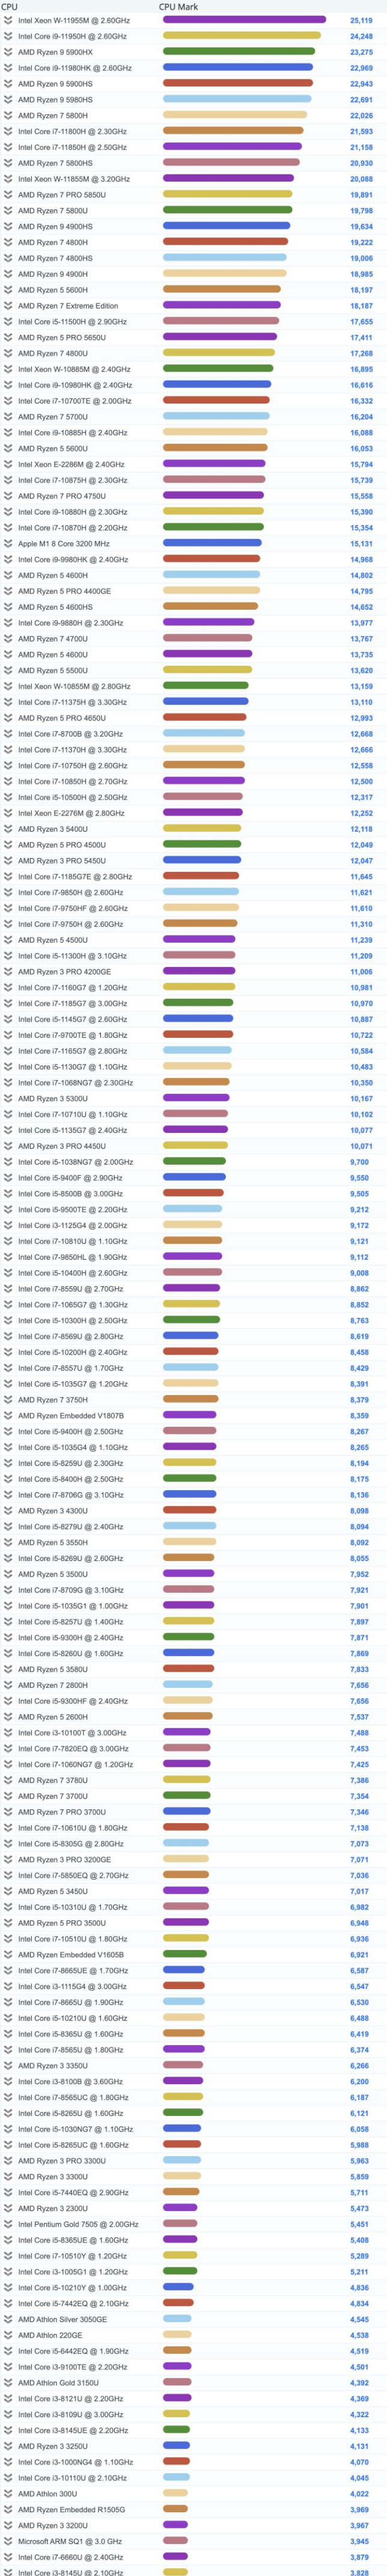Select the AMD Ryzen 3 5300U entry
387x2576 pixels.
pyautogui.click(x=52, y=1098)
